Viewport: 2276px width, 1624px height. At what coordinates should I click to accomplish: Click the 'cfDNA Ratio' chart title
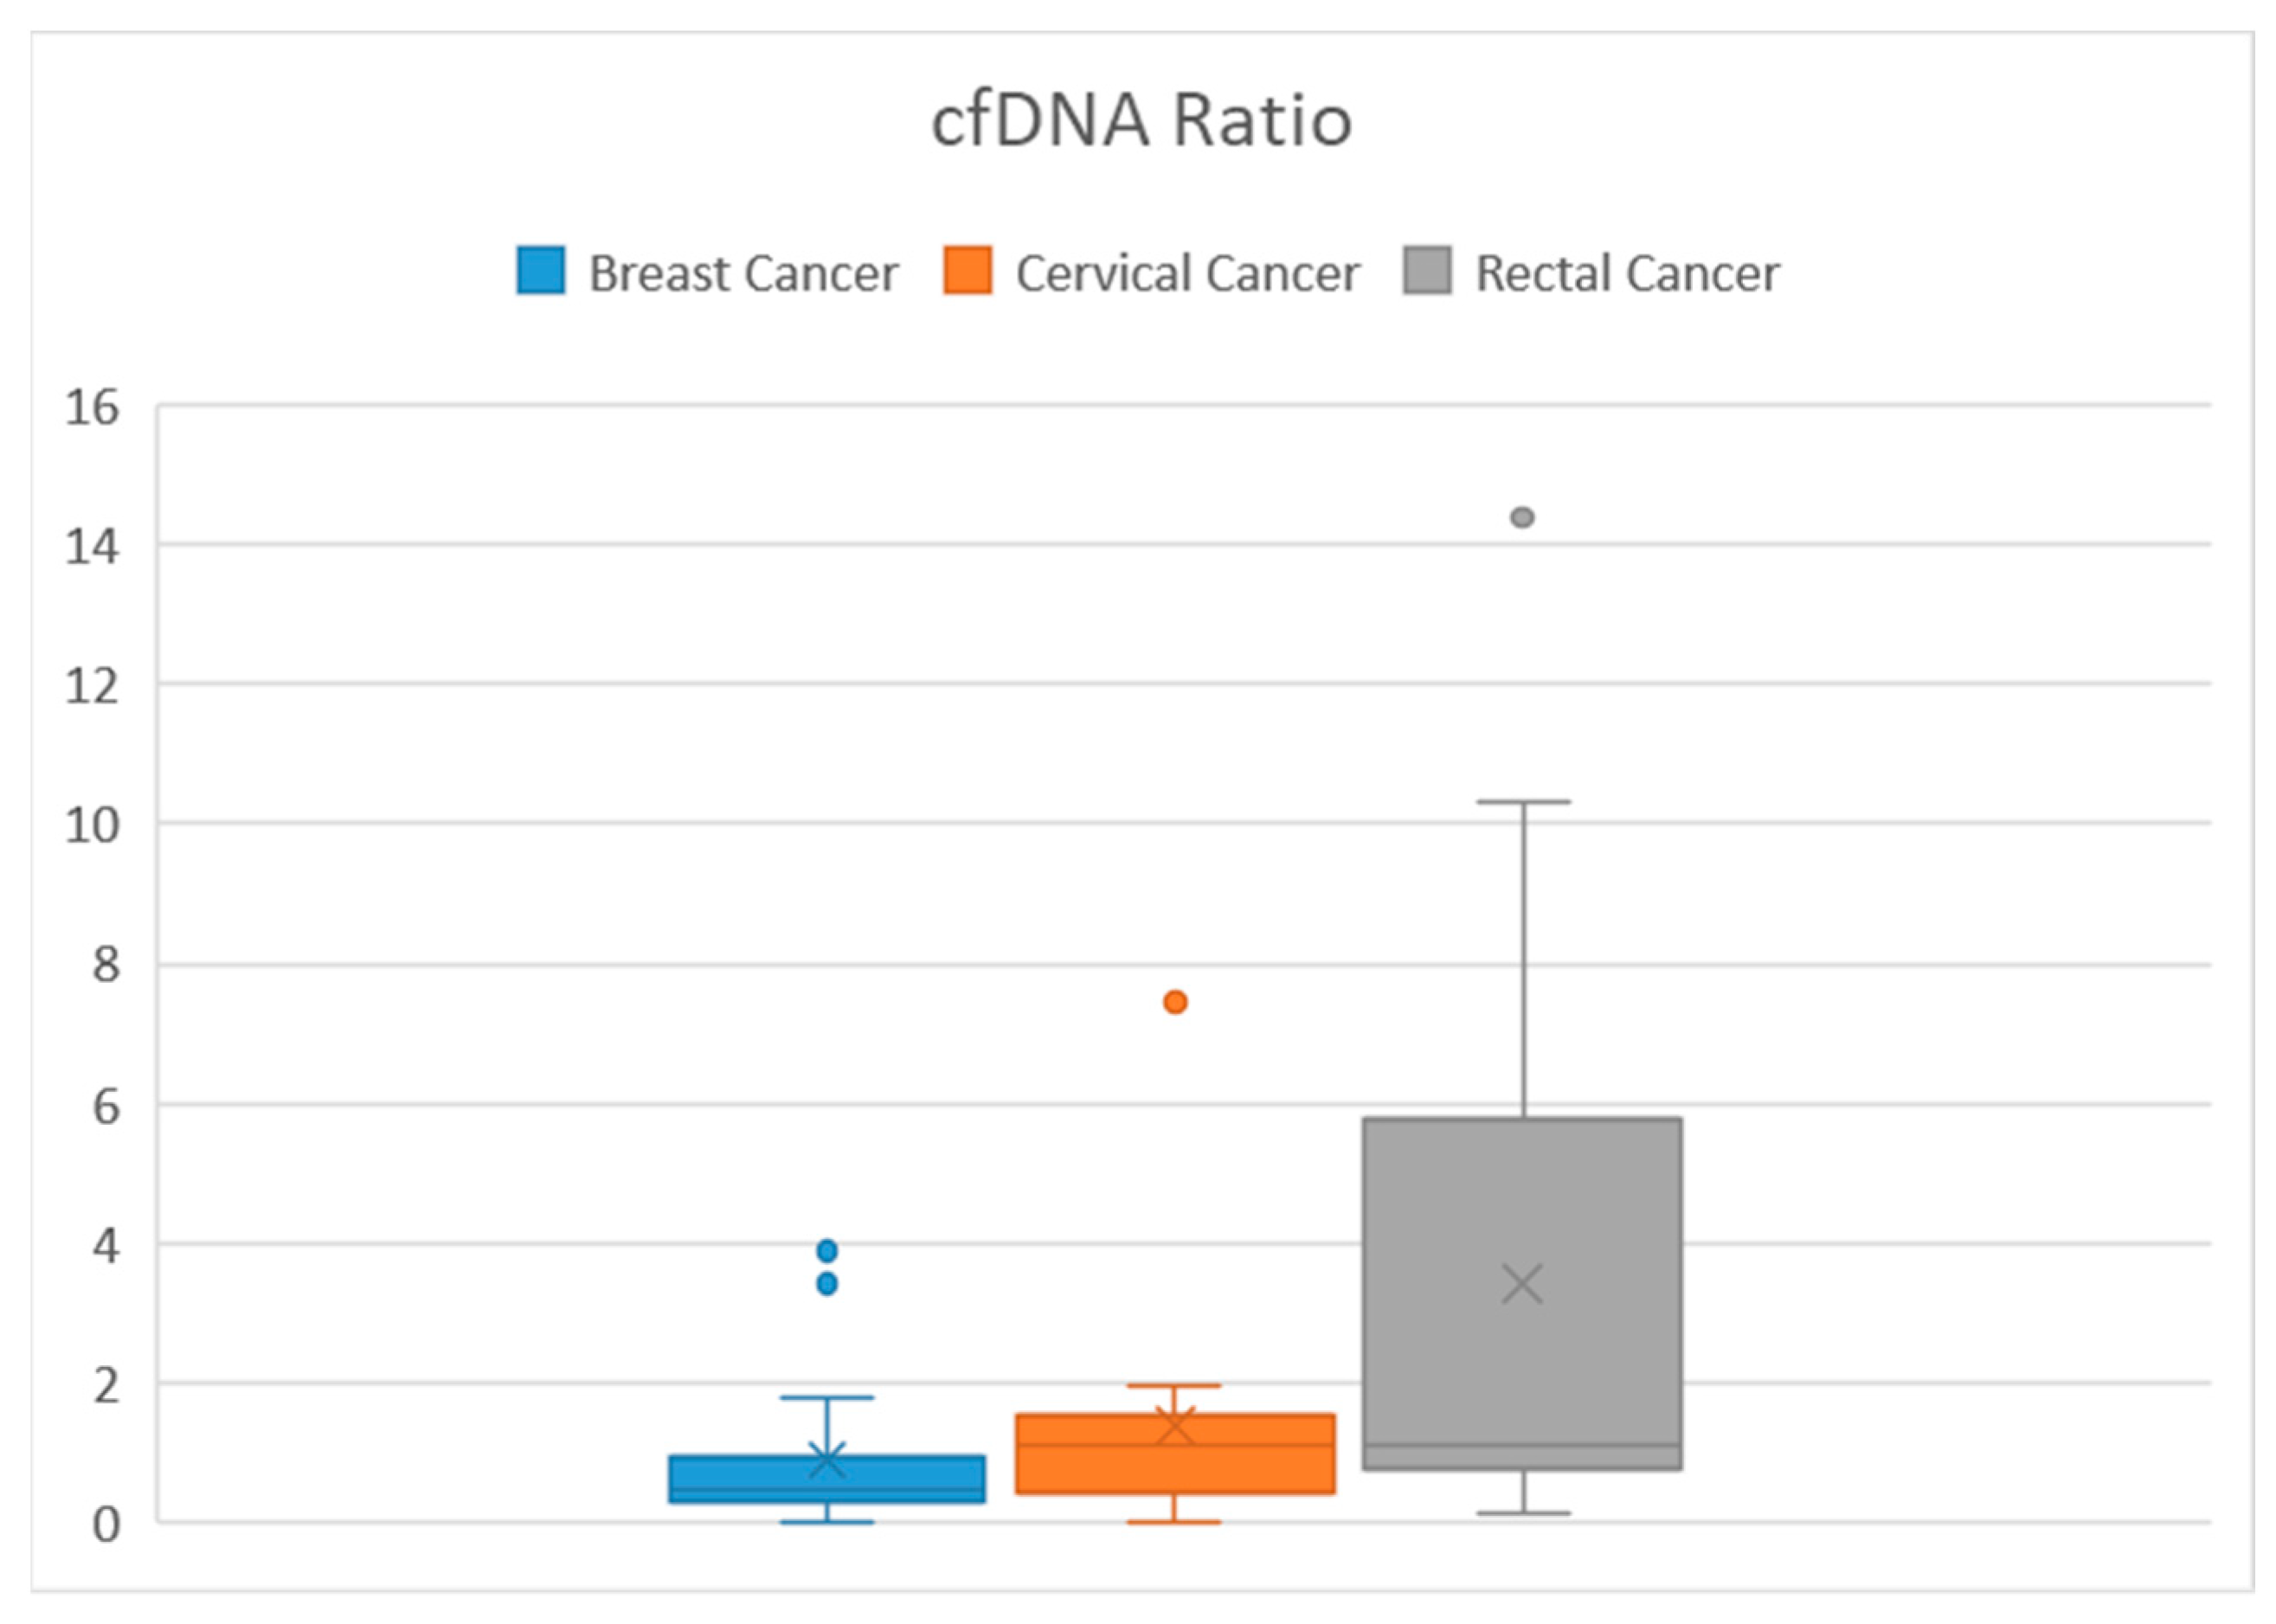click(x=1141, y=121)
